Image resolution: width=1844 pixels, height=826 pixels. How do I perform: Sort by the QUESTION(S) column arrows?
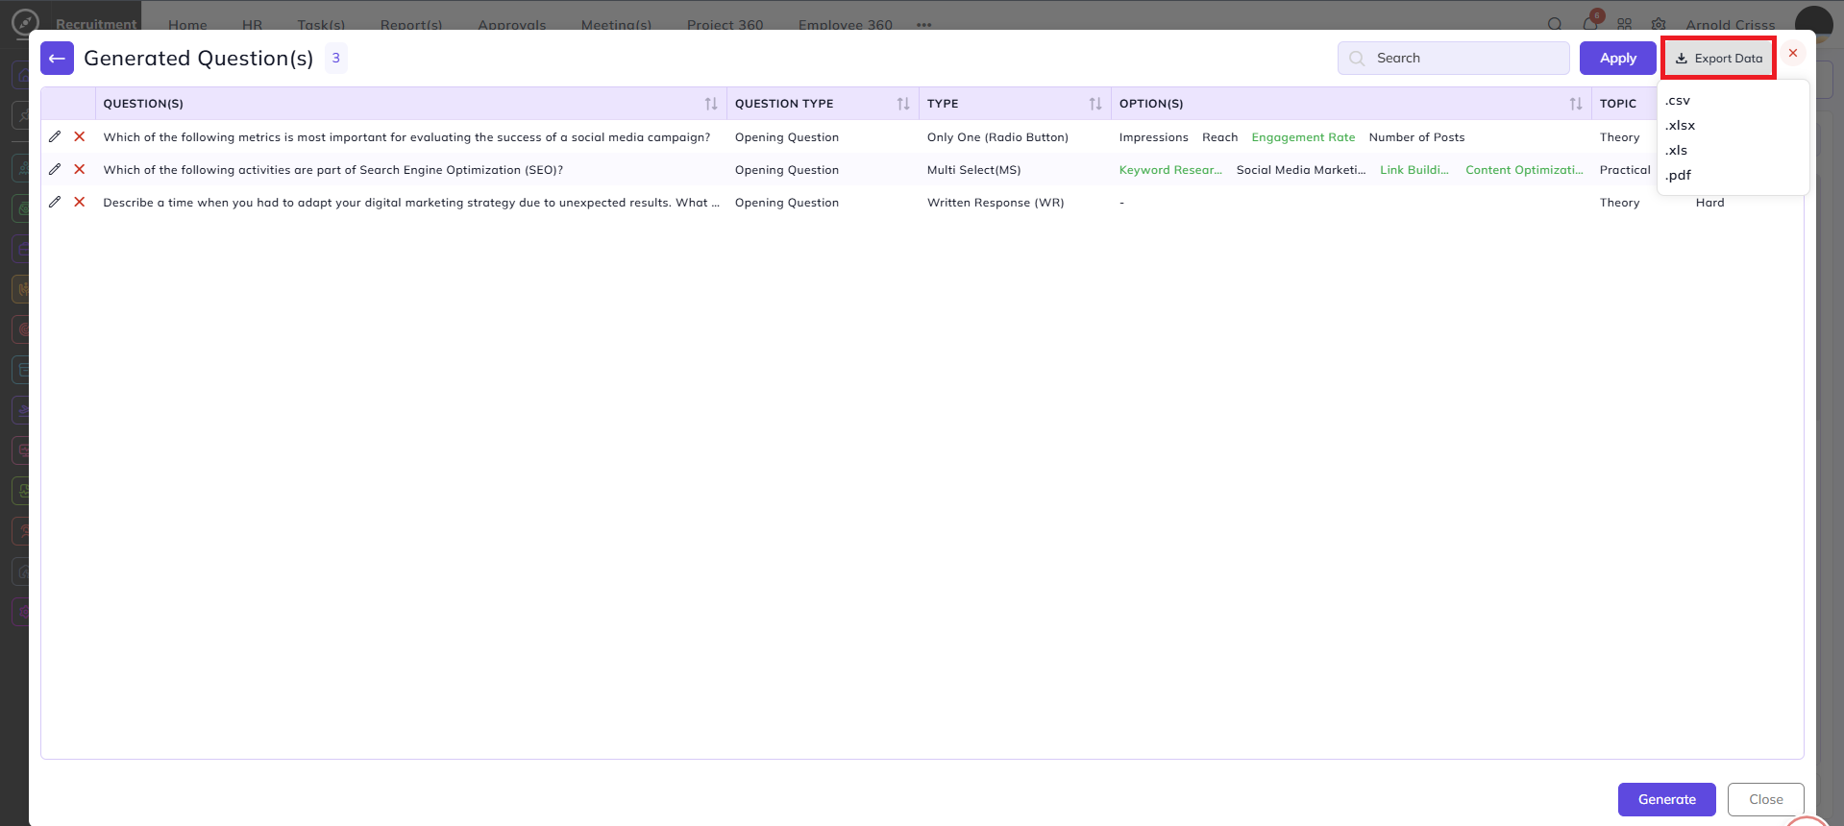(x=711, y=104)
